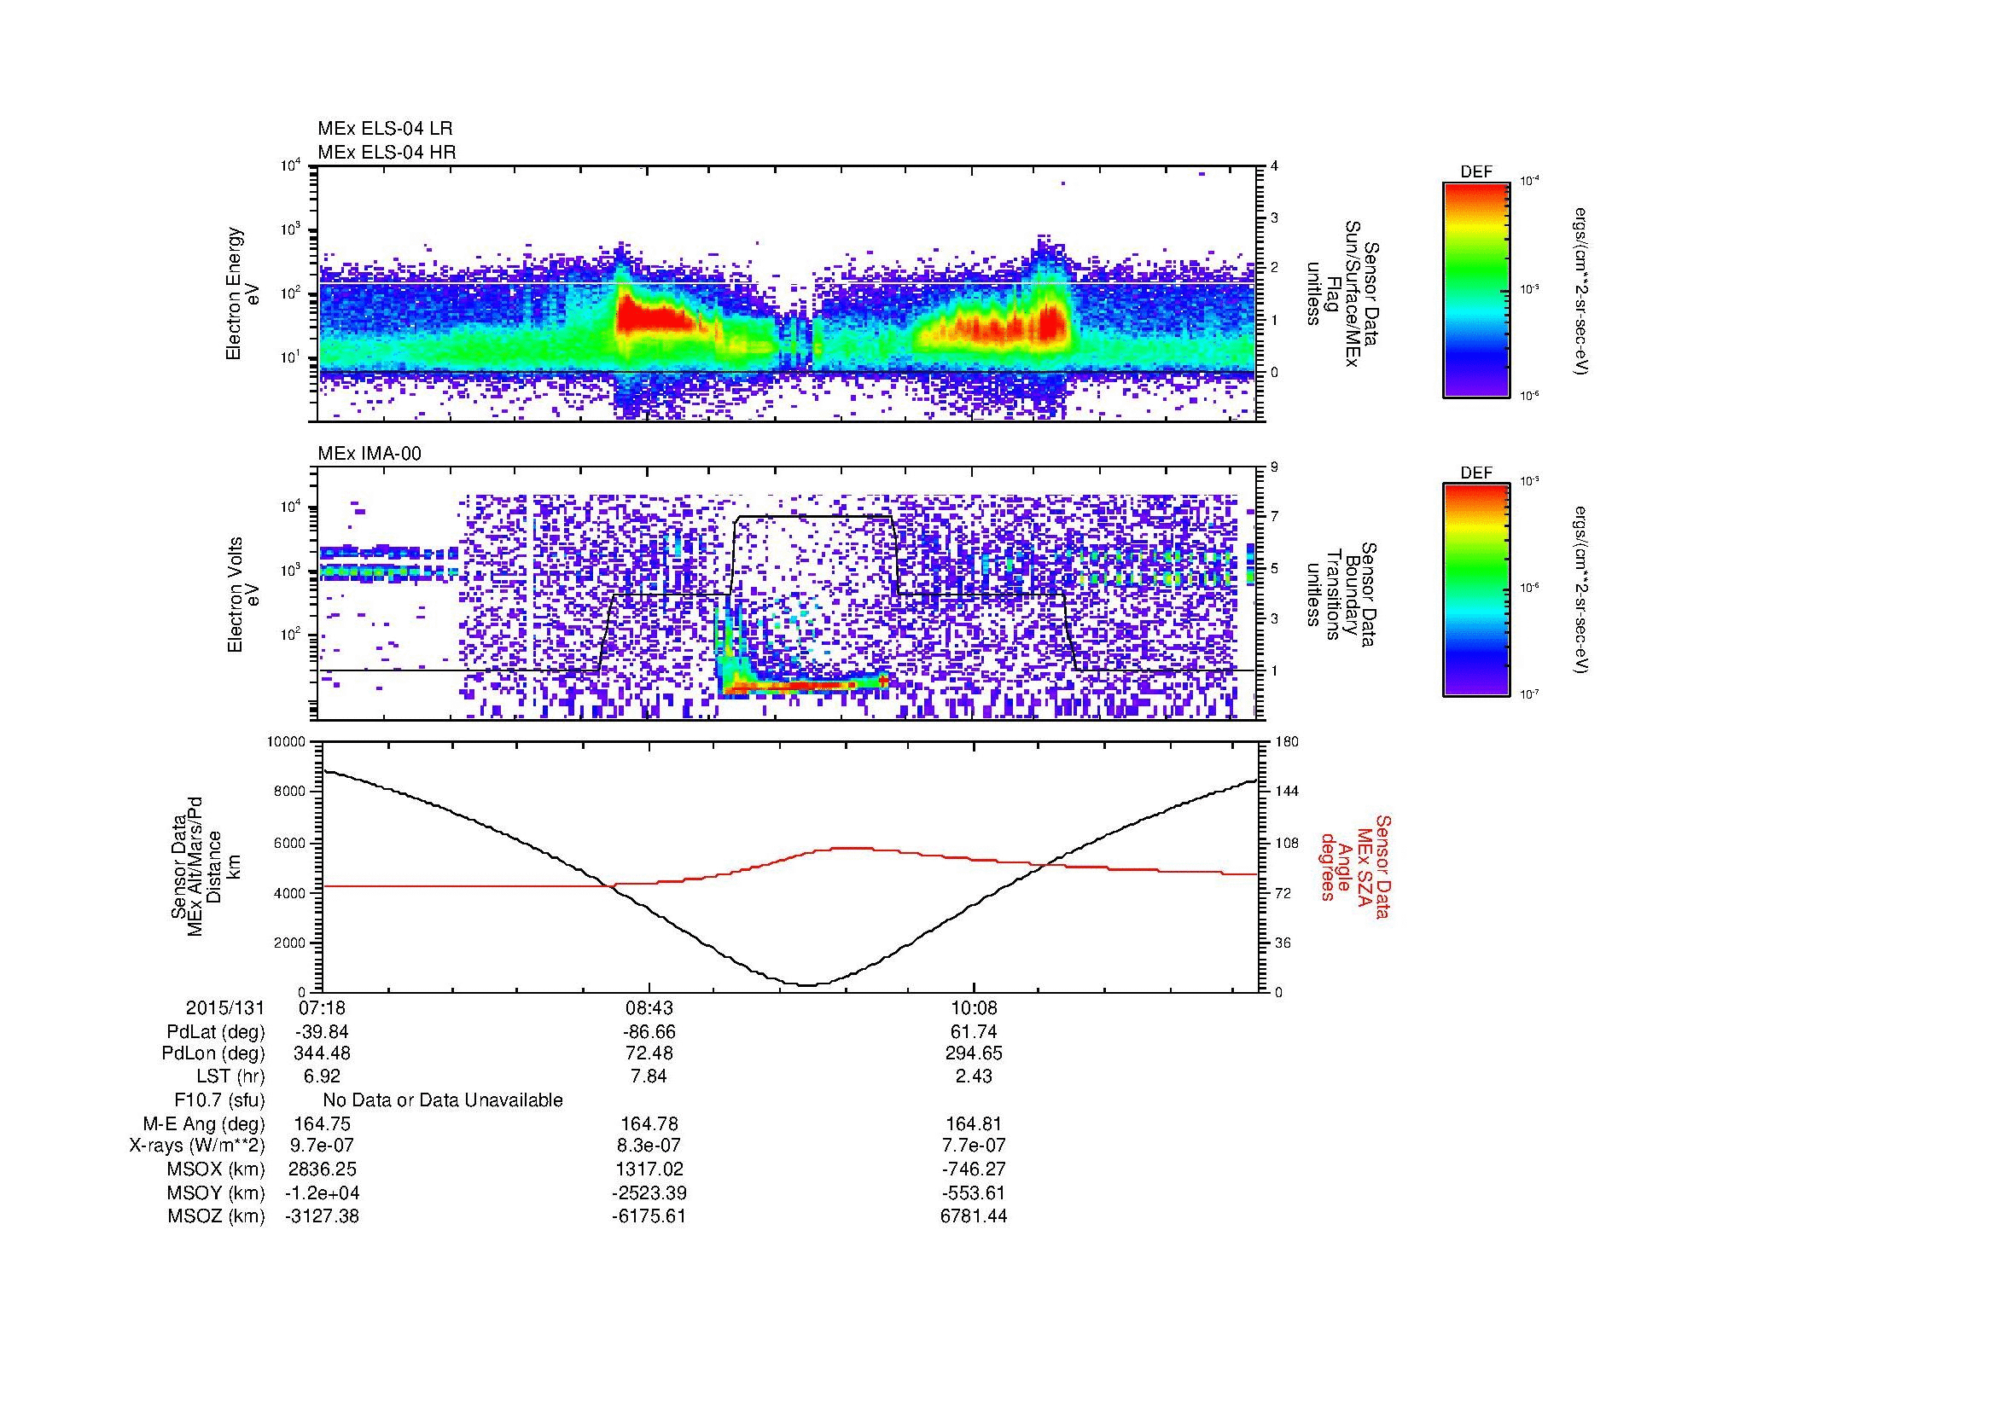The height and width of the screenshot is (1410, 1996).
Task: Click the MSOY value '-1.2e+04'
Action: point(323,1193)
